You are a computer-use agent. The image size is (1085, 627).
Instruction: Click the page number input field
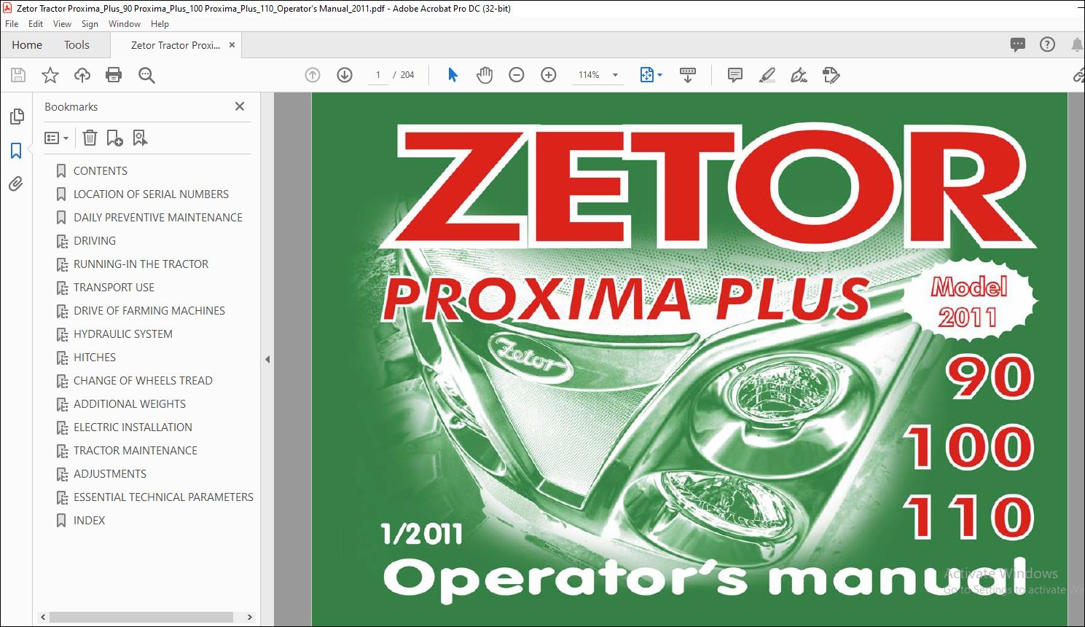point(377,75)
